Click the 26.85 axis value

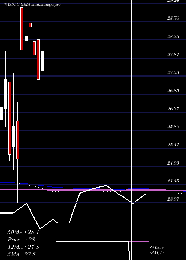(x=173, y=91)
